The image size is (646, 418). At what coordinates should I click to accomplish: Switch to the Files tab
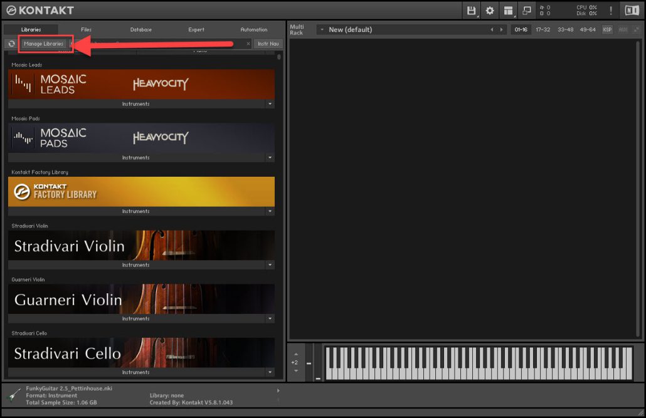[86, 29]
